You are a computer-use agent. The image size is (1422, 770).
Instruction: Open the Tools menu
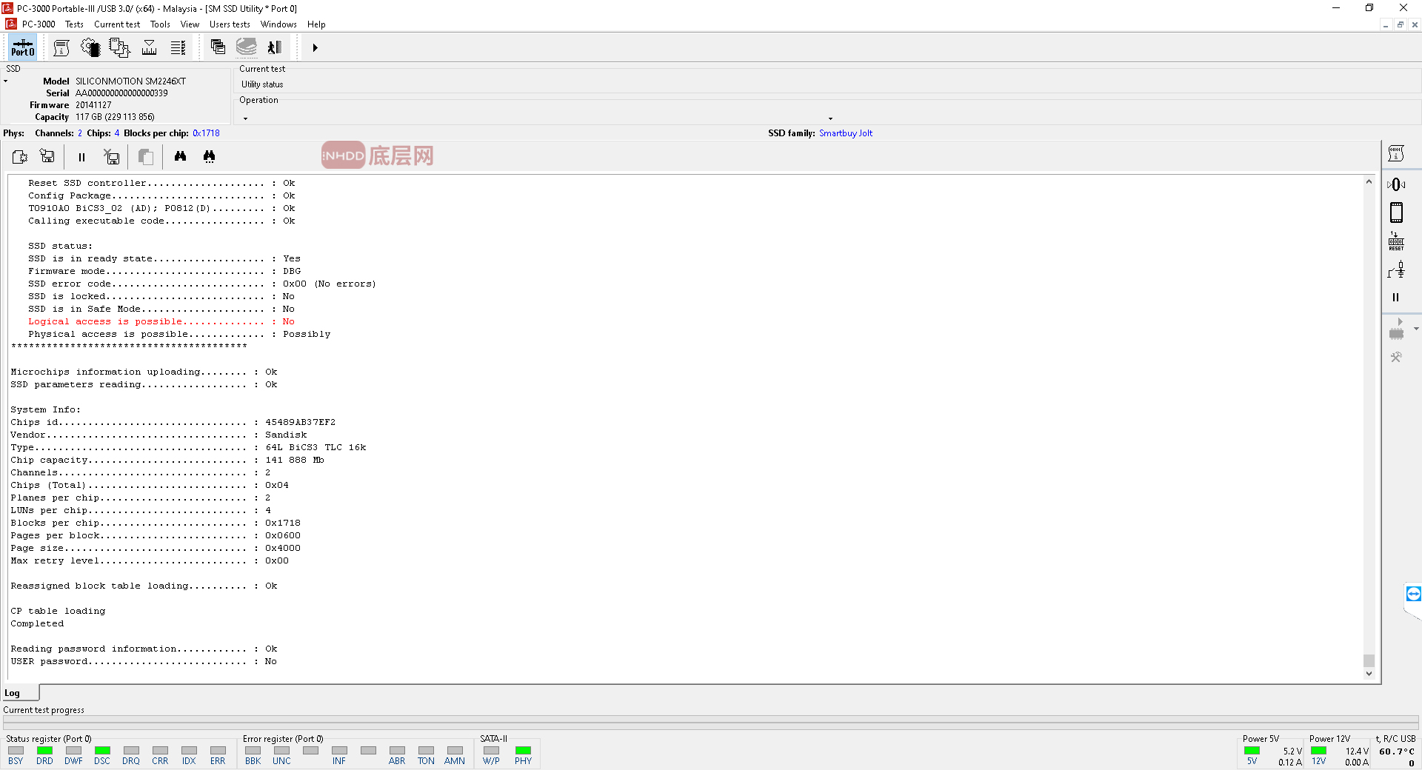tap(160, 24)
